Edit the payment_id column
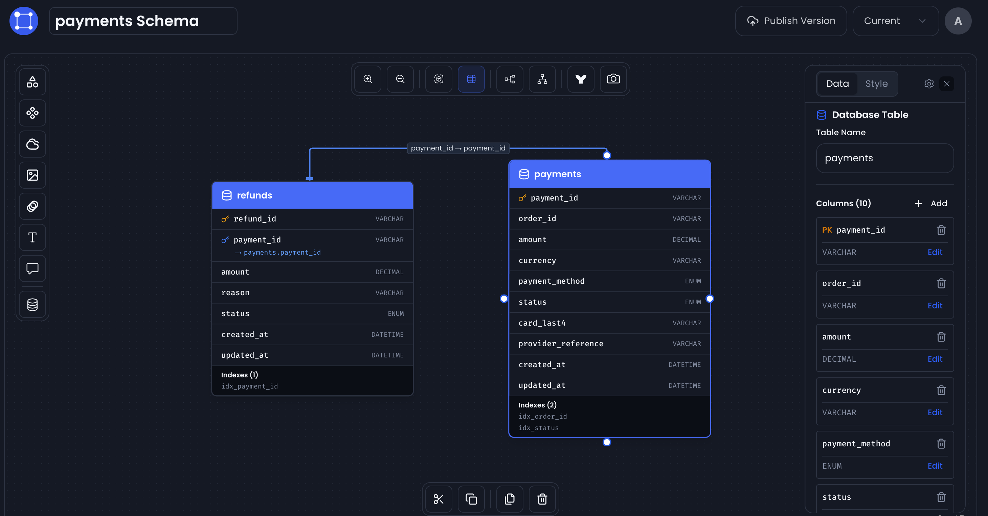 [935, 252]
